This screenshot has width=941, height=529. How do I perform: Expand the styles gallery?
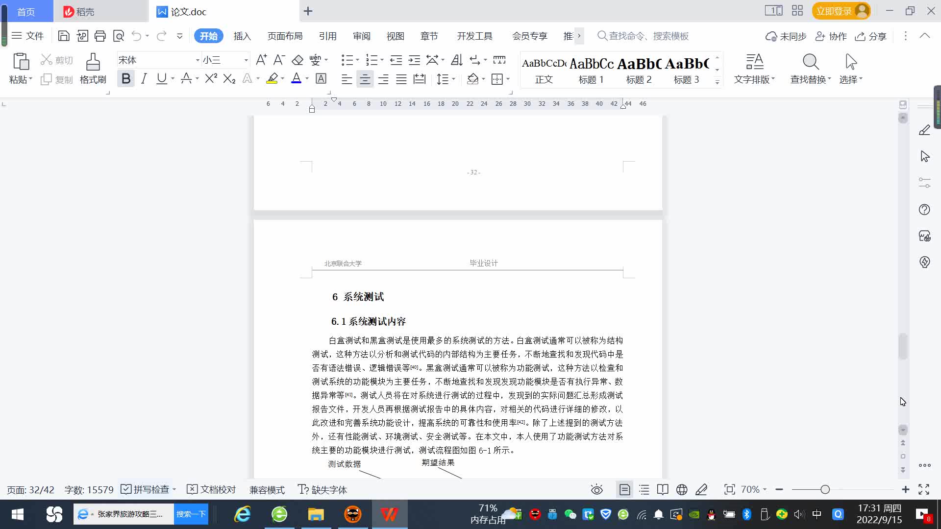tap(717, 82)
